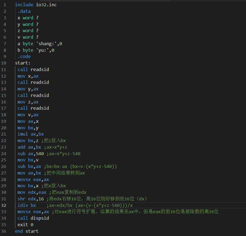Image resolution: width=246 pixels, height=236 pixels.
Task: Click 'mov bx,v' on line 25
Action: [28, 160]
